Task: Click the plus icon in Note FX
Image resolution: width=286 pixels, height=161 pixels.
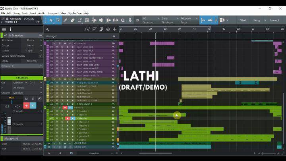Action: pos(41,66)
